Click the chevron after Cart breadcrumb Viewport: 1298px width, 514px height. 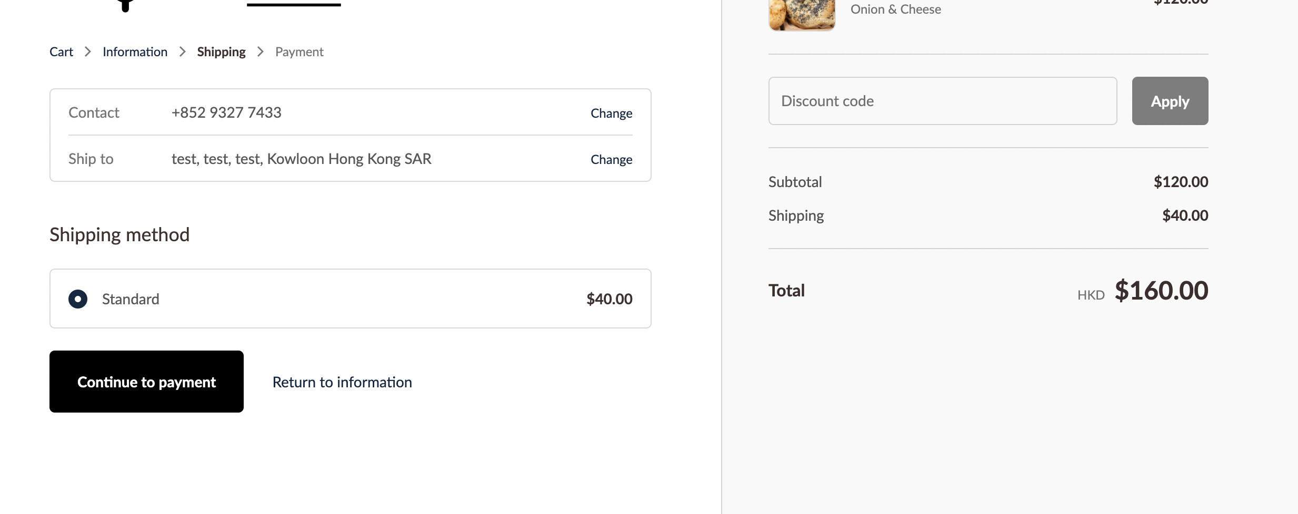[x=88, y=52]
